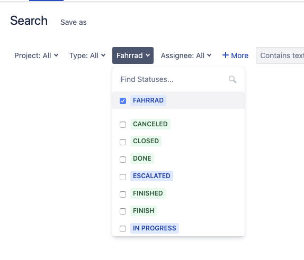Open the Project: All dropdown
The height and width of the screenshot is (260, 304).
click(x=36, y=55)
